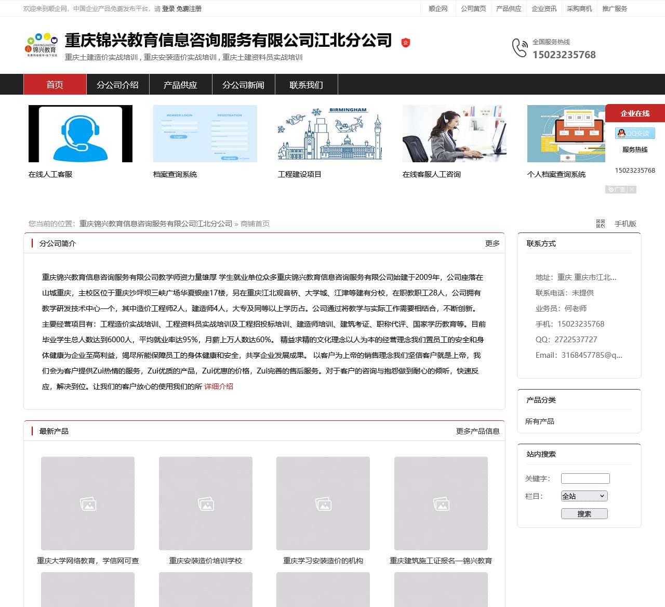Click product title 重庆学习安装造价的机构
Screen dimensions: 665x607
coord(323,561)
